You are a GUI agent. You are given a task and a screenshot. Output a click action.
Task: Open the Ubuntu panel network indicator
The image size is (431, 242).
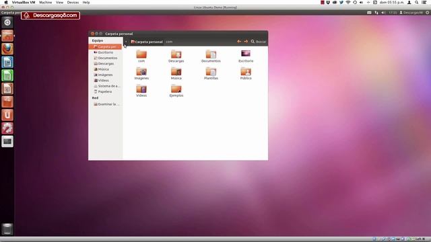[376, 13]
